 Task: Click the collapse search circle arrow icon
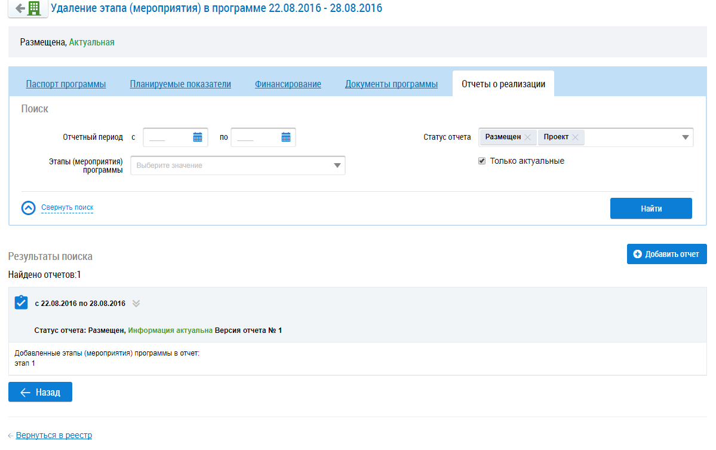pos(29,208)
